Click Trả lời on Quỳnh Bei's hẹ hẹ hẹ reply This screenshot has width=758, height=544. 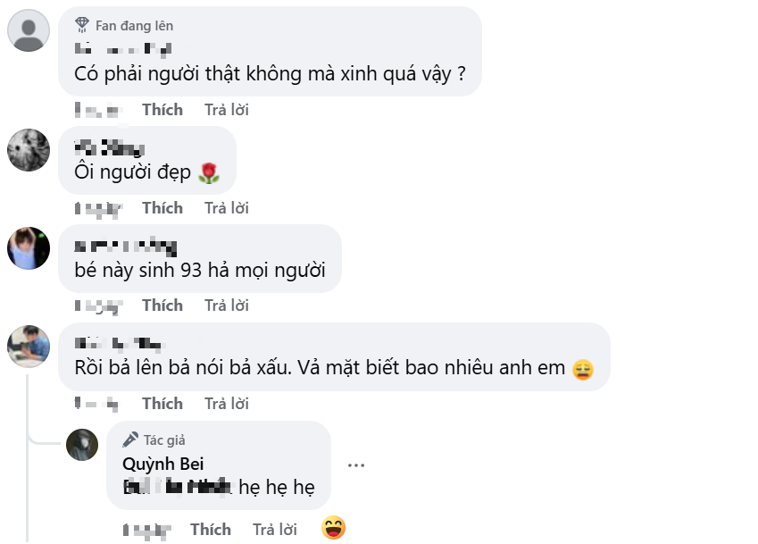click(x=274, y=528)
